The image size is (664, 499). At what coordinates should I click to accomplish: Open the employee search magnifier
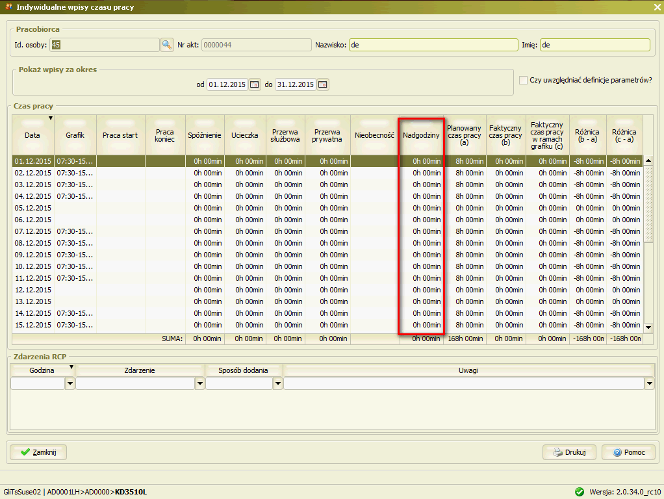click(x=167, y=45)
